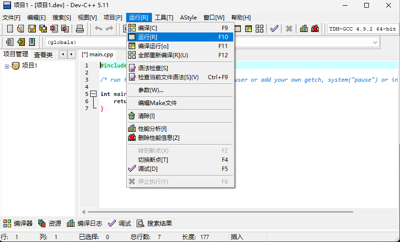Screen dimensions: 400x242
Task: Click the green plus Toggle Bookmark icon
Action: [21, 42]
